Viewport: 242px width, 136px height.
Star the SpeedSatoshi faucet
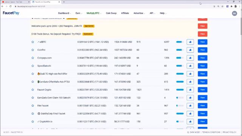pos(33,66)
